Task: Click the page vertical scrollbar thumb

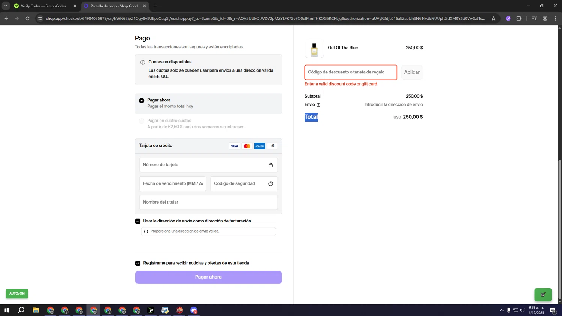Action: pyautogui.click(x=560, y=229)
